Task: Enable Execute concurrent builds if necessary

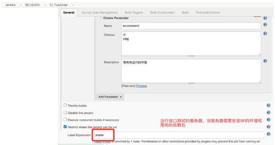Action: (65, 120)
